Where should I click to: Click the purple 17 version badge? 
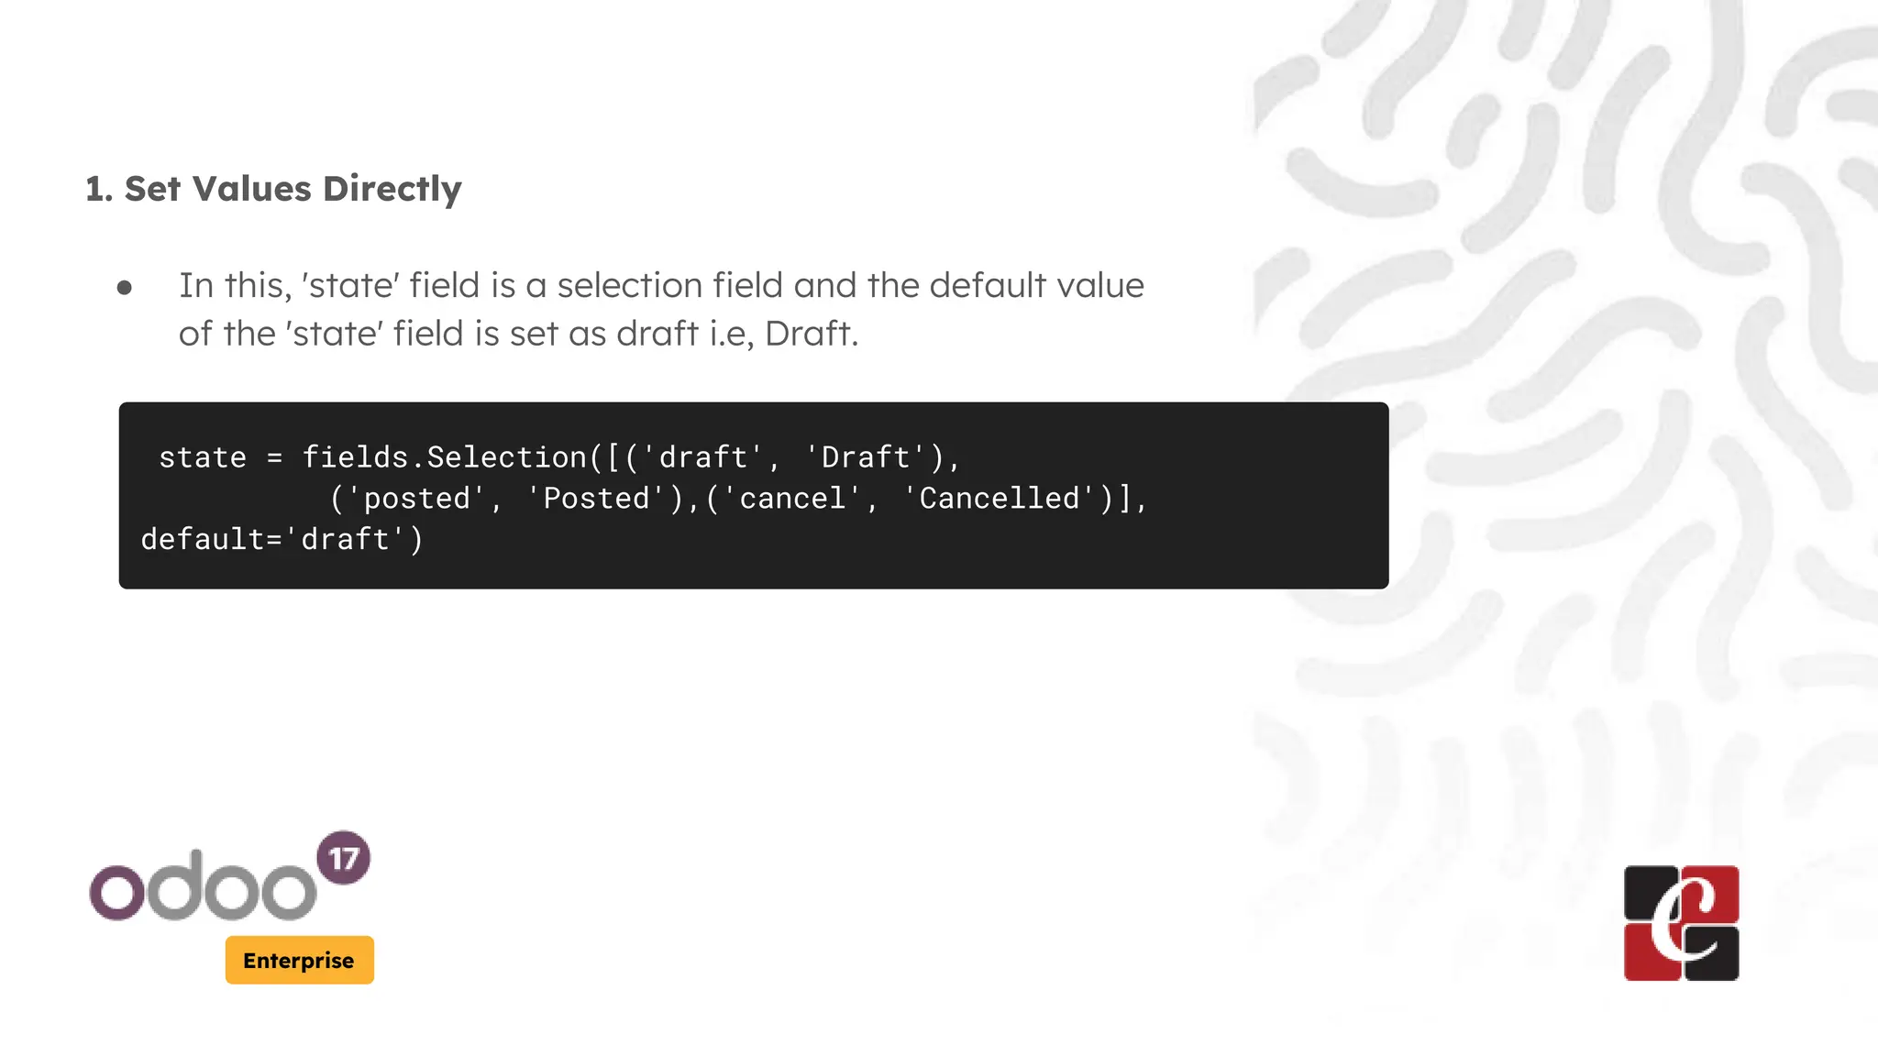coord(343,858)
